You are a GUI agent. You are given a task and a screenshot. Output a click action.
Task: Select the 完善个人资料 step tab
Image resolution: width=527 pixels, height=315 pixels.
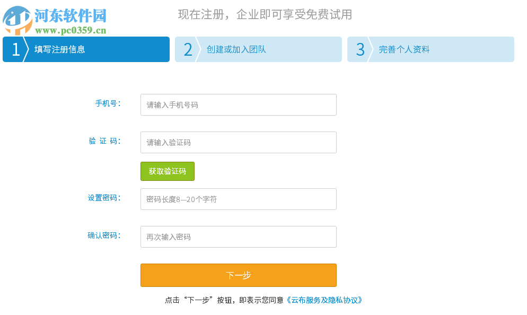(x=404, y=49)
